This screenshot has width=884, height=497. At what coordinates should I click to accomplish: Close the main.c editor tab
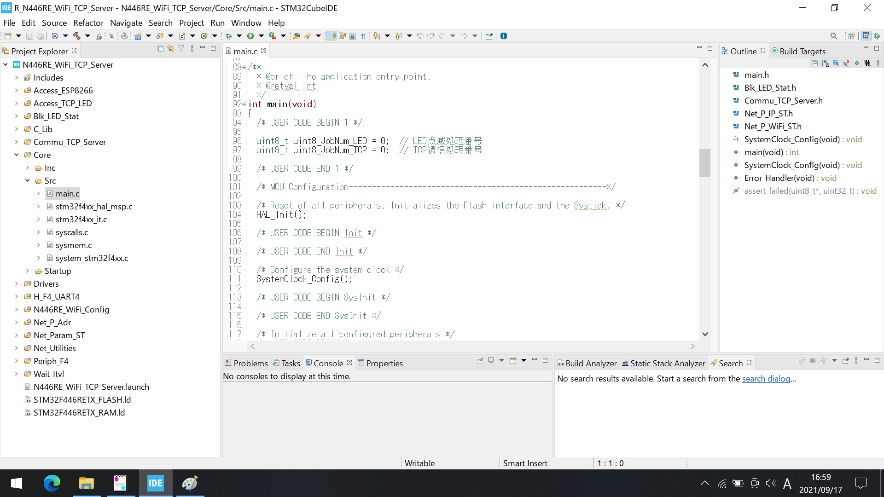tap(263, 51)
